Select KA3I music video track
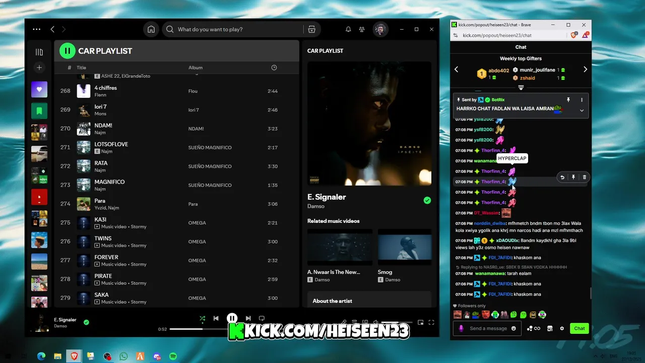 pos(176,223)
